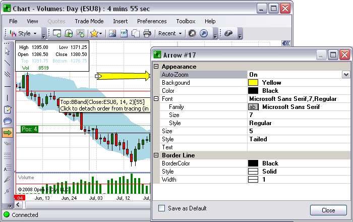This screenshot has width=353, height=222.
Task: Select the diagonal trend line tool
Action: pos(7,63)
